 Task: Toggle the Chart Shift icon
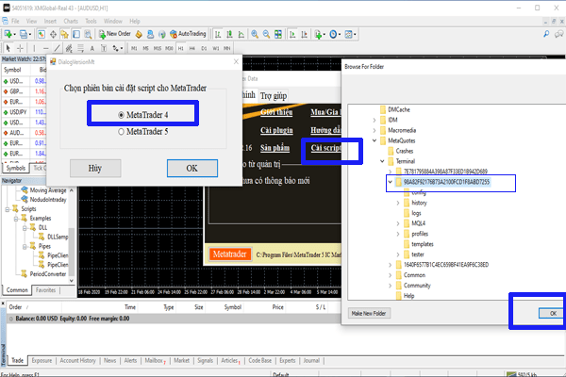point(304,34)
